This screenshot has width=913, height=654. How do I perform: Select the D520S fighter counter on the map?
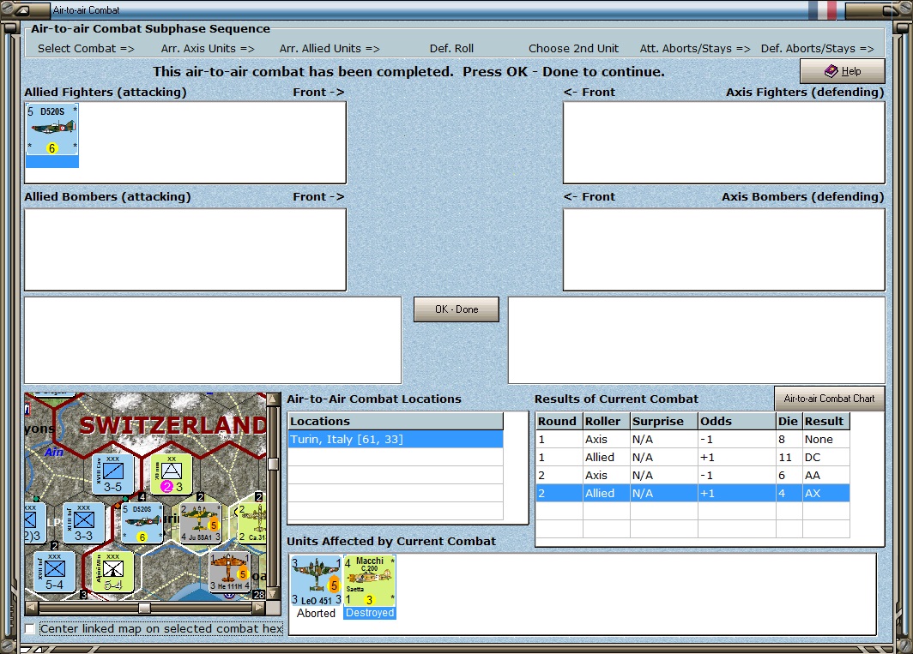(142, 523)
